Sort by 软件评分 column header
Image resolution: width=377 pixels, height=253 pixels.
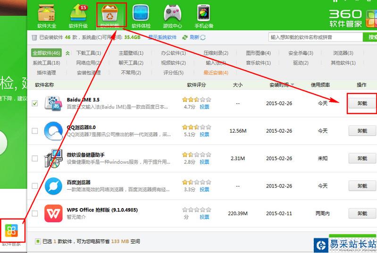[x=196, y=84]
